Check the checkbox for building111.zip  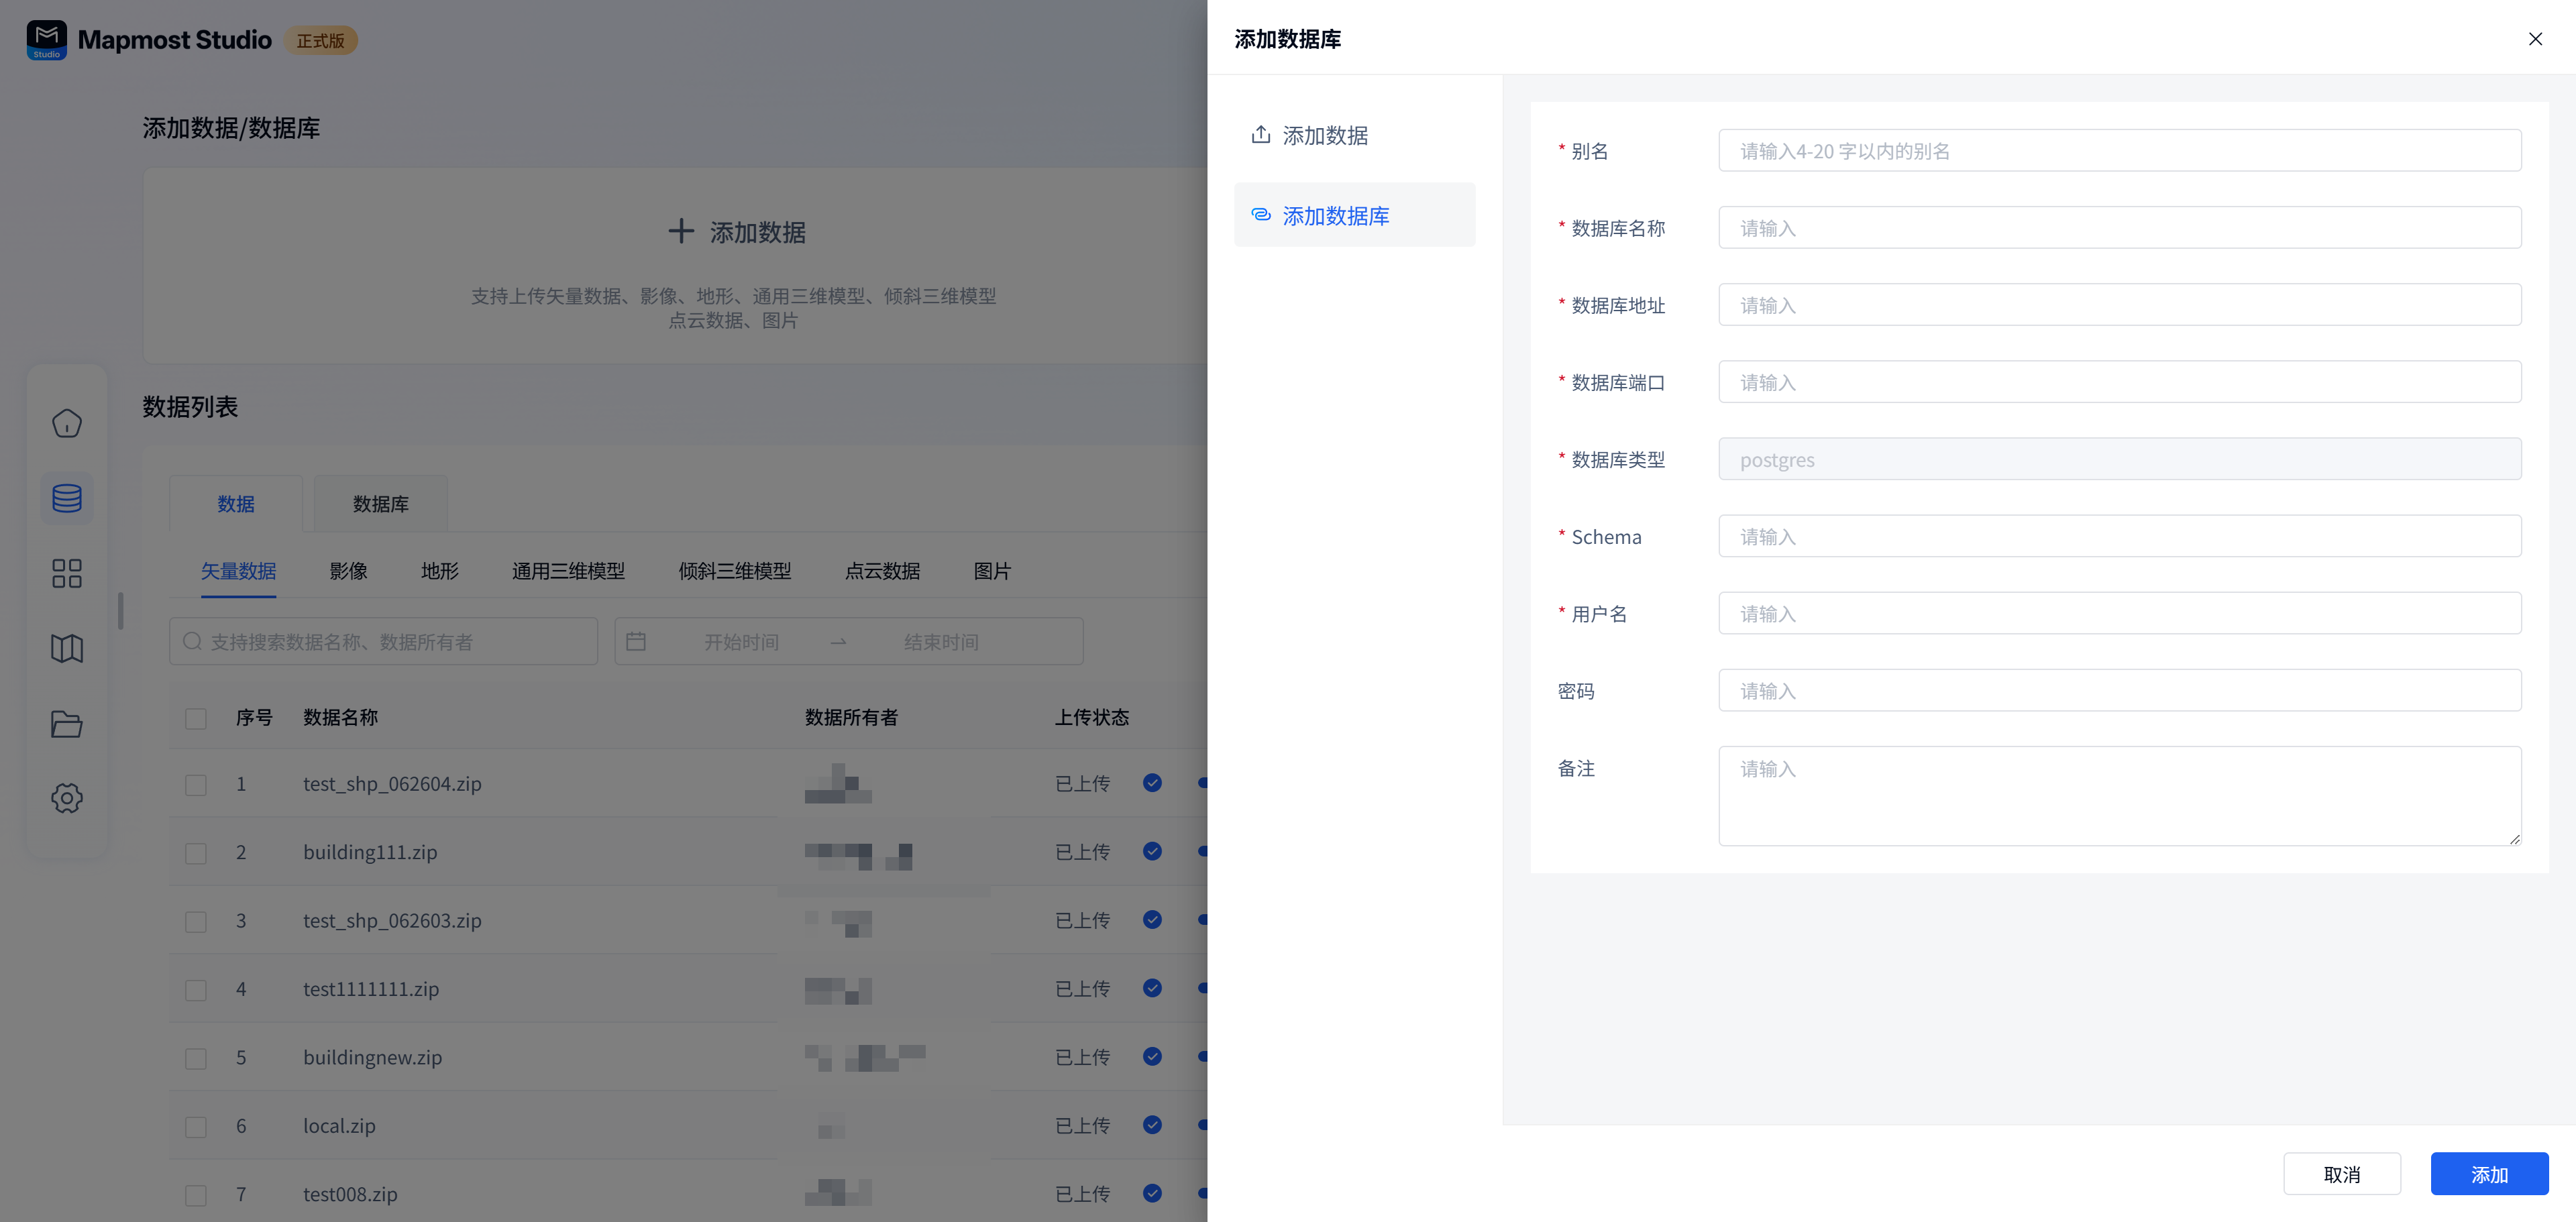pos(196,853)
